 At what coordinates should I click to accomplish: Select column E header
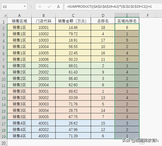(127, 15)
